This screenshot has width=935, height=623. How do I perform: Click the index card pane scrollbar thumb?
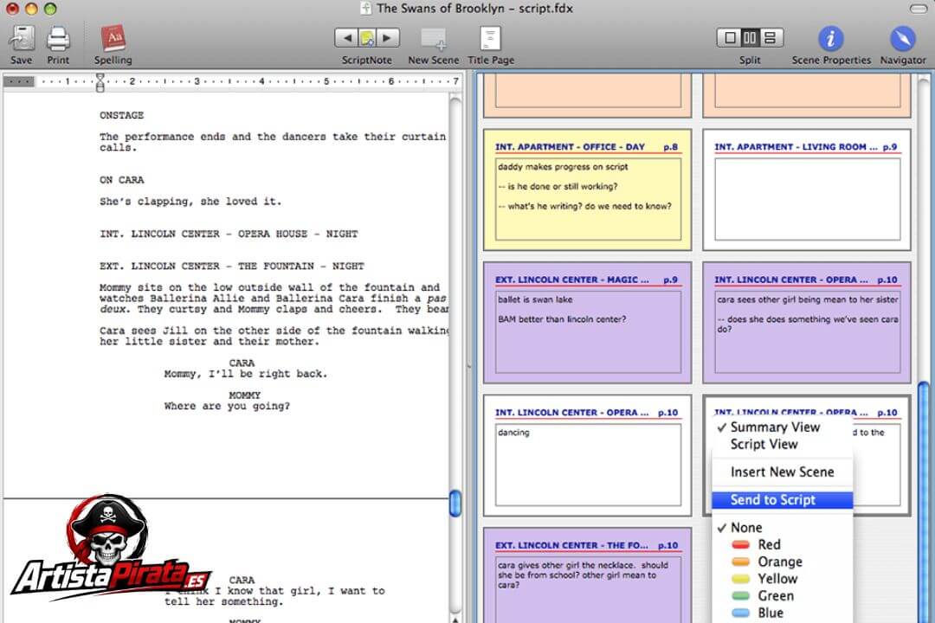pos(925,501)
